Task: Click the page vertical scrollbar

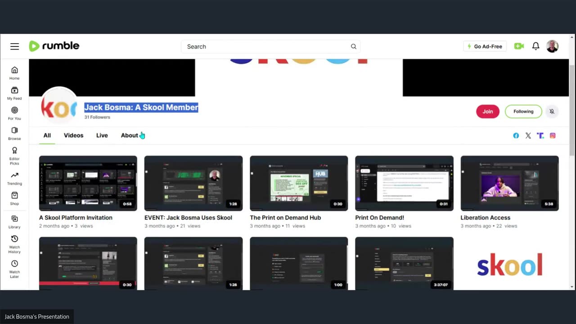Action: click(x=572, y=110)
